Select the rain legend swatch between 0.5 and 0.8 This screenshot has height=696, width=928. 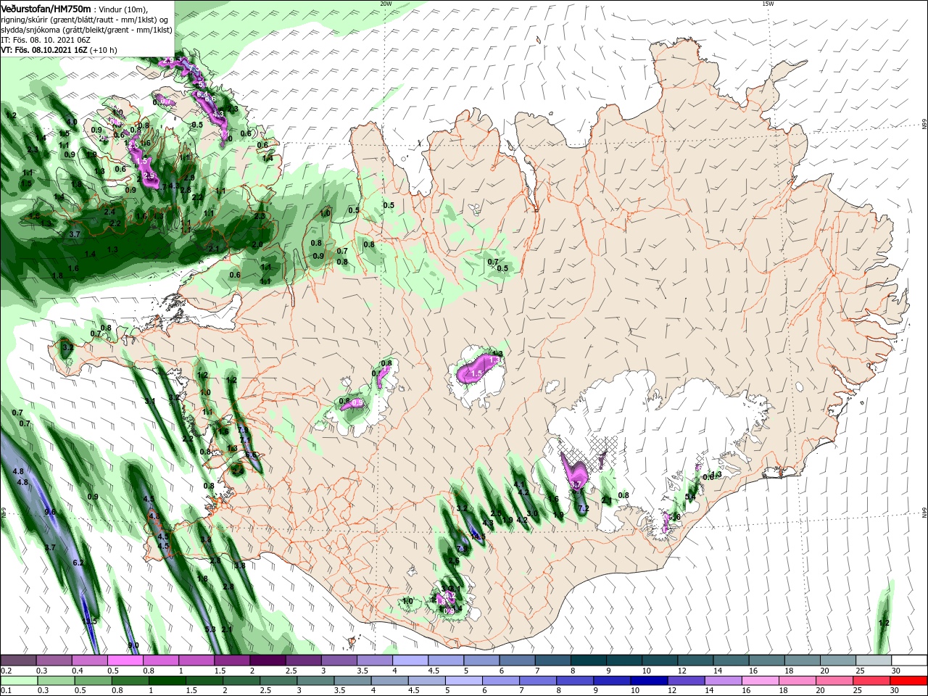(x=93, y=681)
